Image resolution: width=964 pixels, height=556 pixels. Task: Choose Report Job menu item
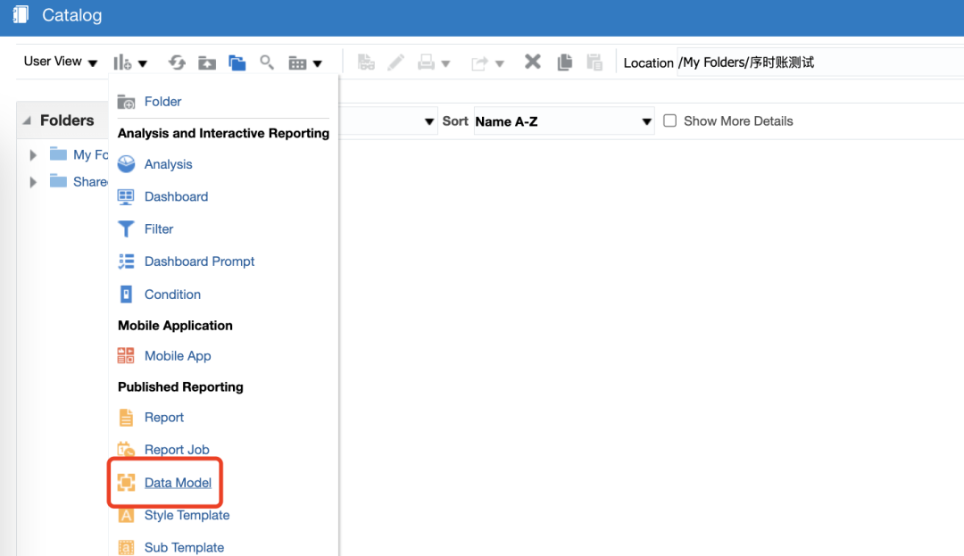(x=177, y=450)
